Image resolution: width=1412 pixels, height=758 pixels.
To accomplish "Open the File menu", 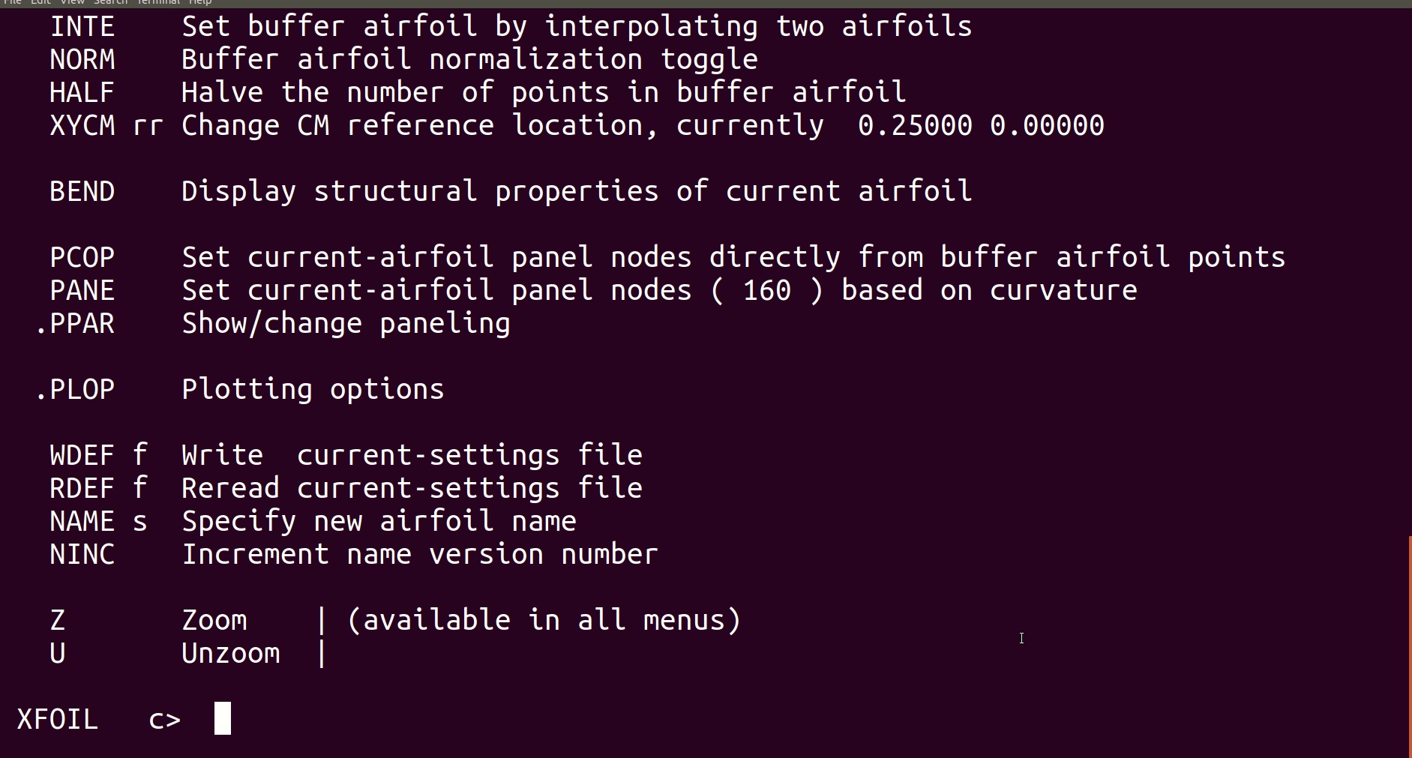I will [x=13, y=2].
